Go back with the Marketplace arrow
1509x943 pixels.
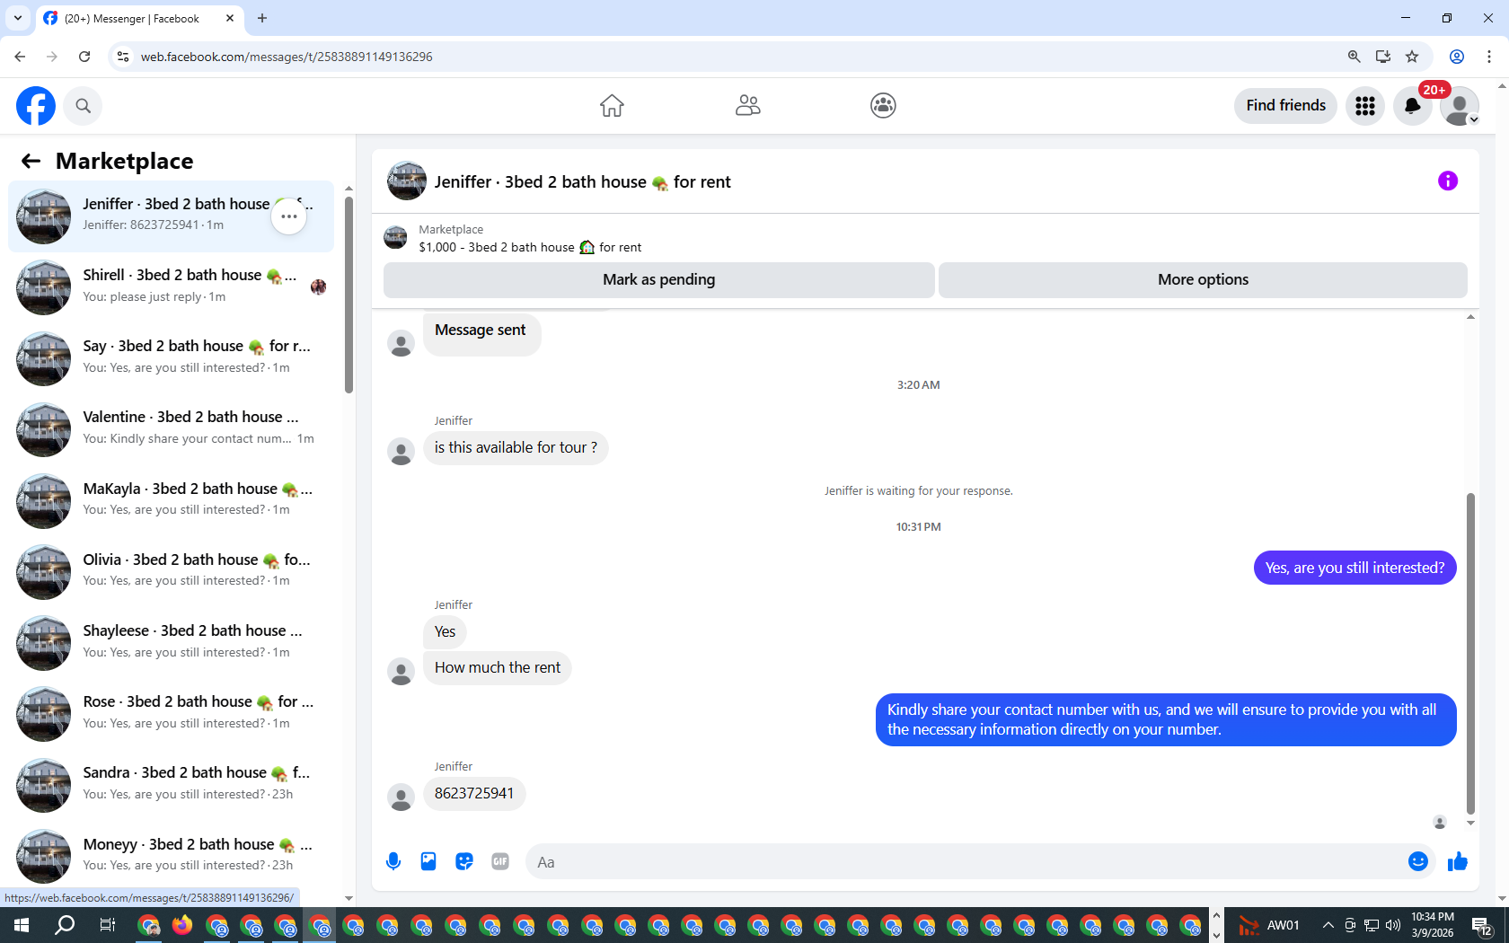31,161
